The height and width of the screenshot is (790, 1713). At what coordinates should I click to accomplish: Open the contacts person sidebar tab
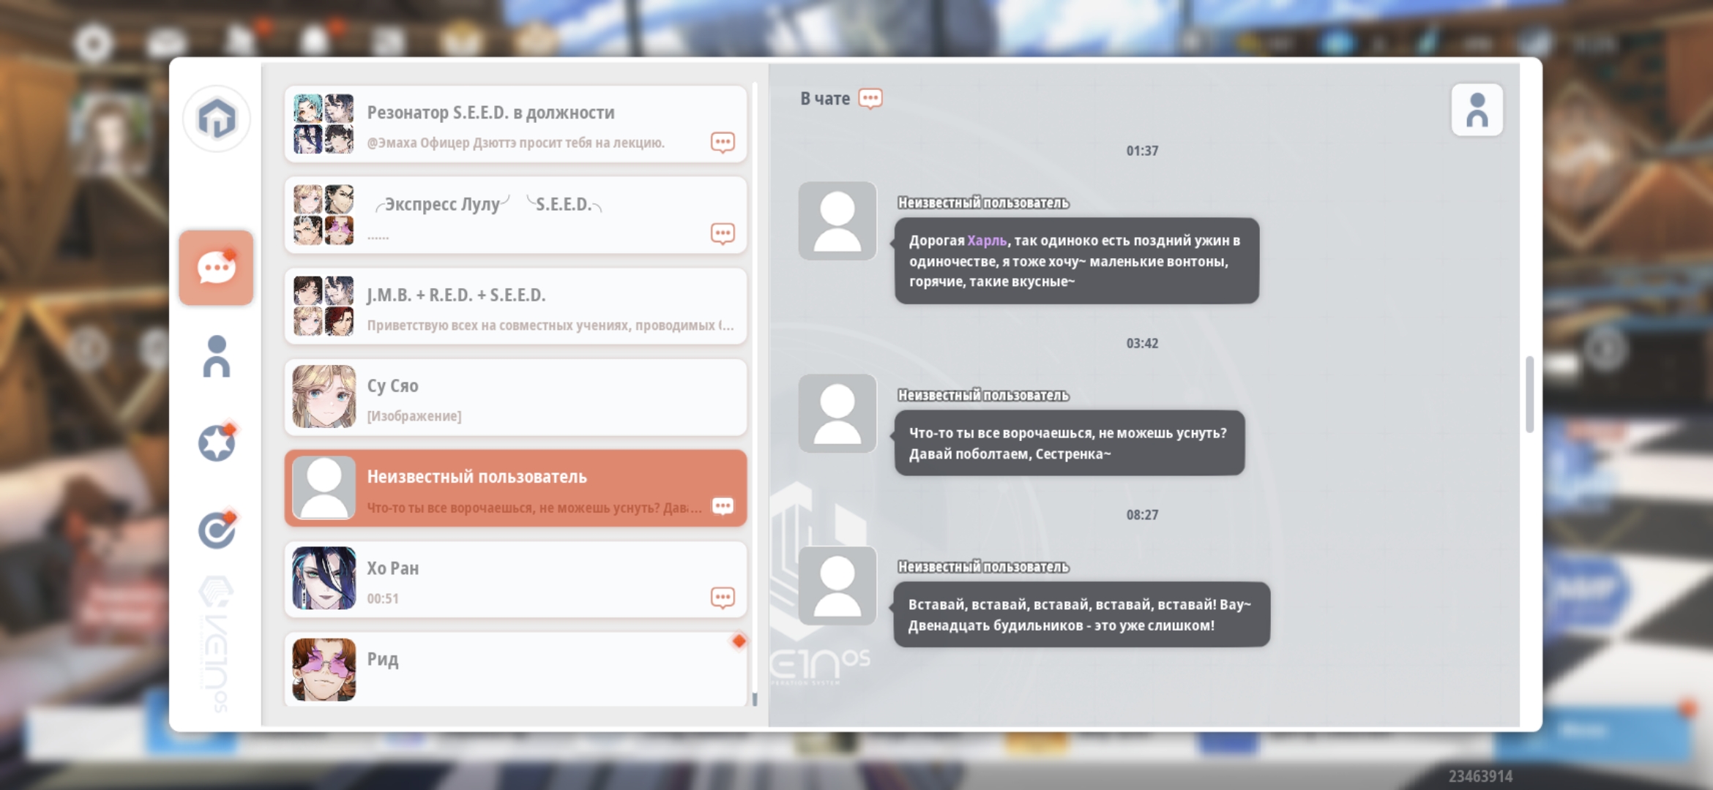click(216, 357)
